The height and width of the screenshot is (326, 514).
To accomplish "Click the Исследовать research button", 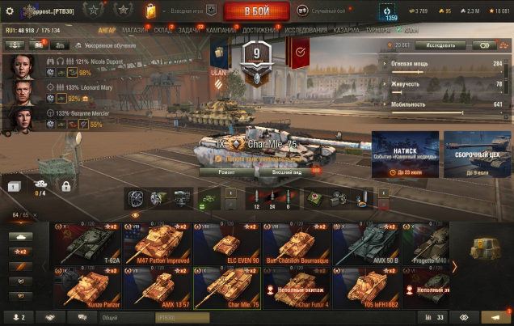I will pyautogui.click(x=440, y=45).
